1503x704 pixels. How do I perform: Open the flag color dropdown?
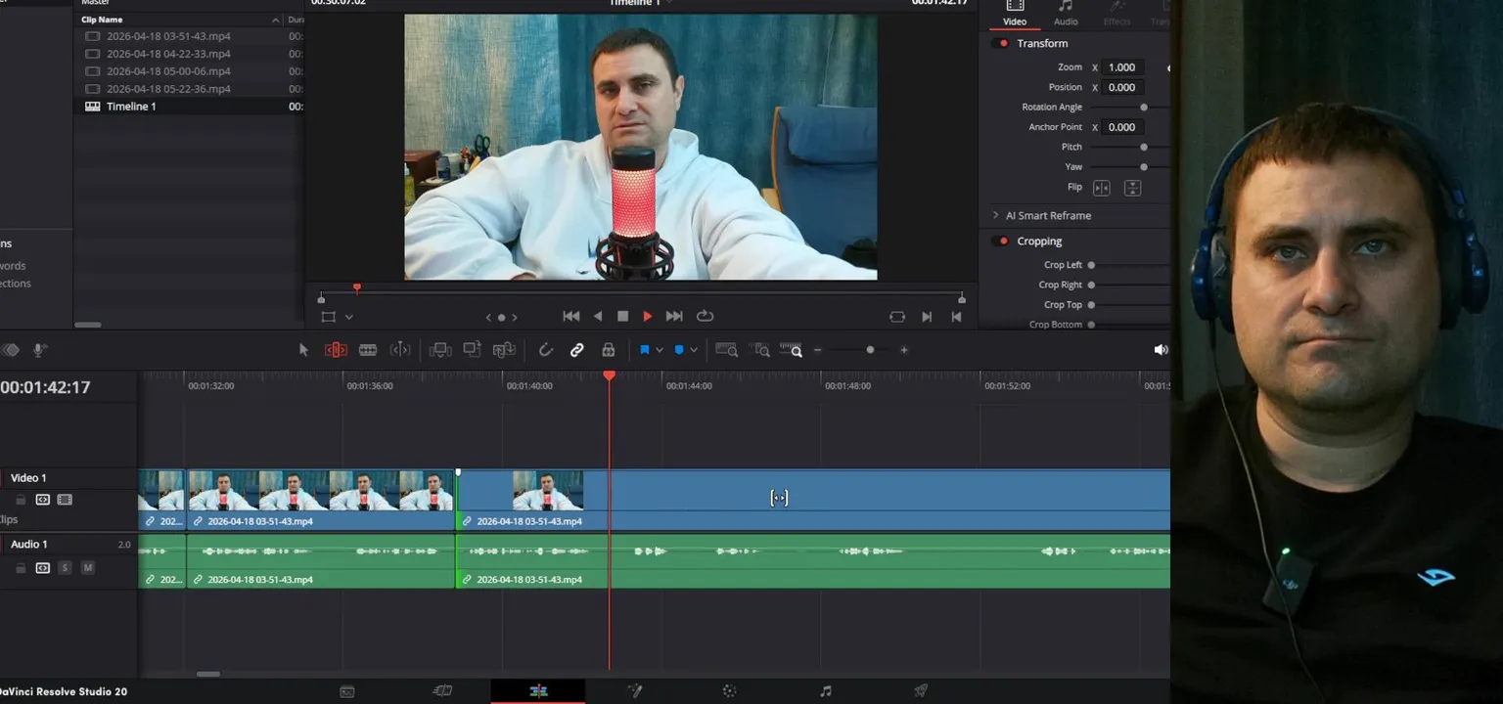tap(660, 350)
